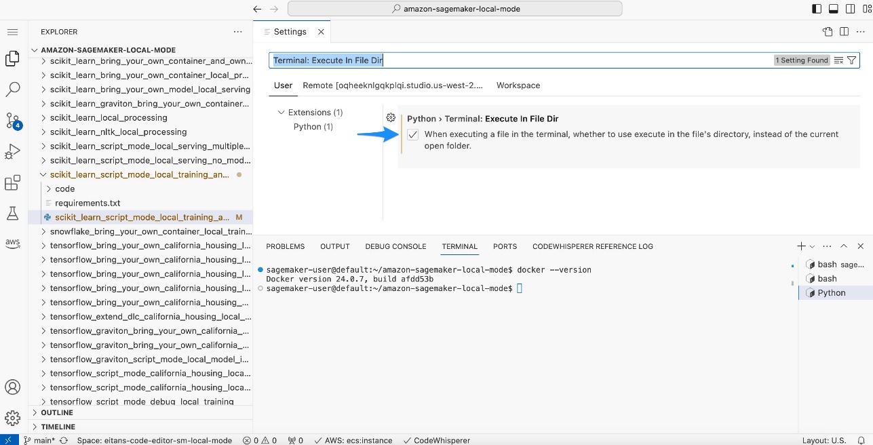873x445 pixels.
Task: Switch to Remote settings tab
Action: (393, 85)
